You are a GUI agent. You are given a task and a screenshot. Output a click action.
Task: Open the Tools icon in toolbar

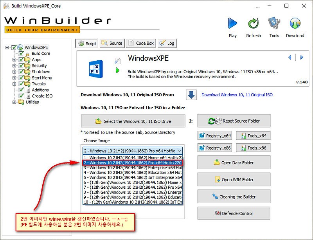(x=274, y=23)
